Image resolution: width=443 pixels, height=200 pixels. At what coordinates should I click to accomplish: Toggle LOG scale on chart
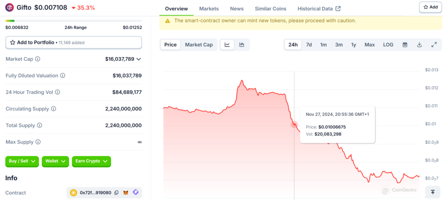(388, 44)
